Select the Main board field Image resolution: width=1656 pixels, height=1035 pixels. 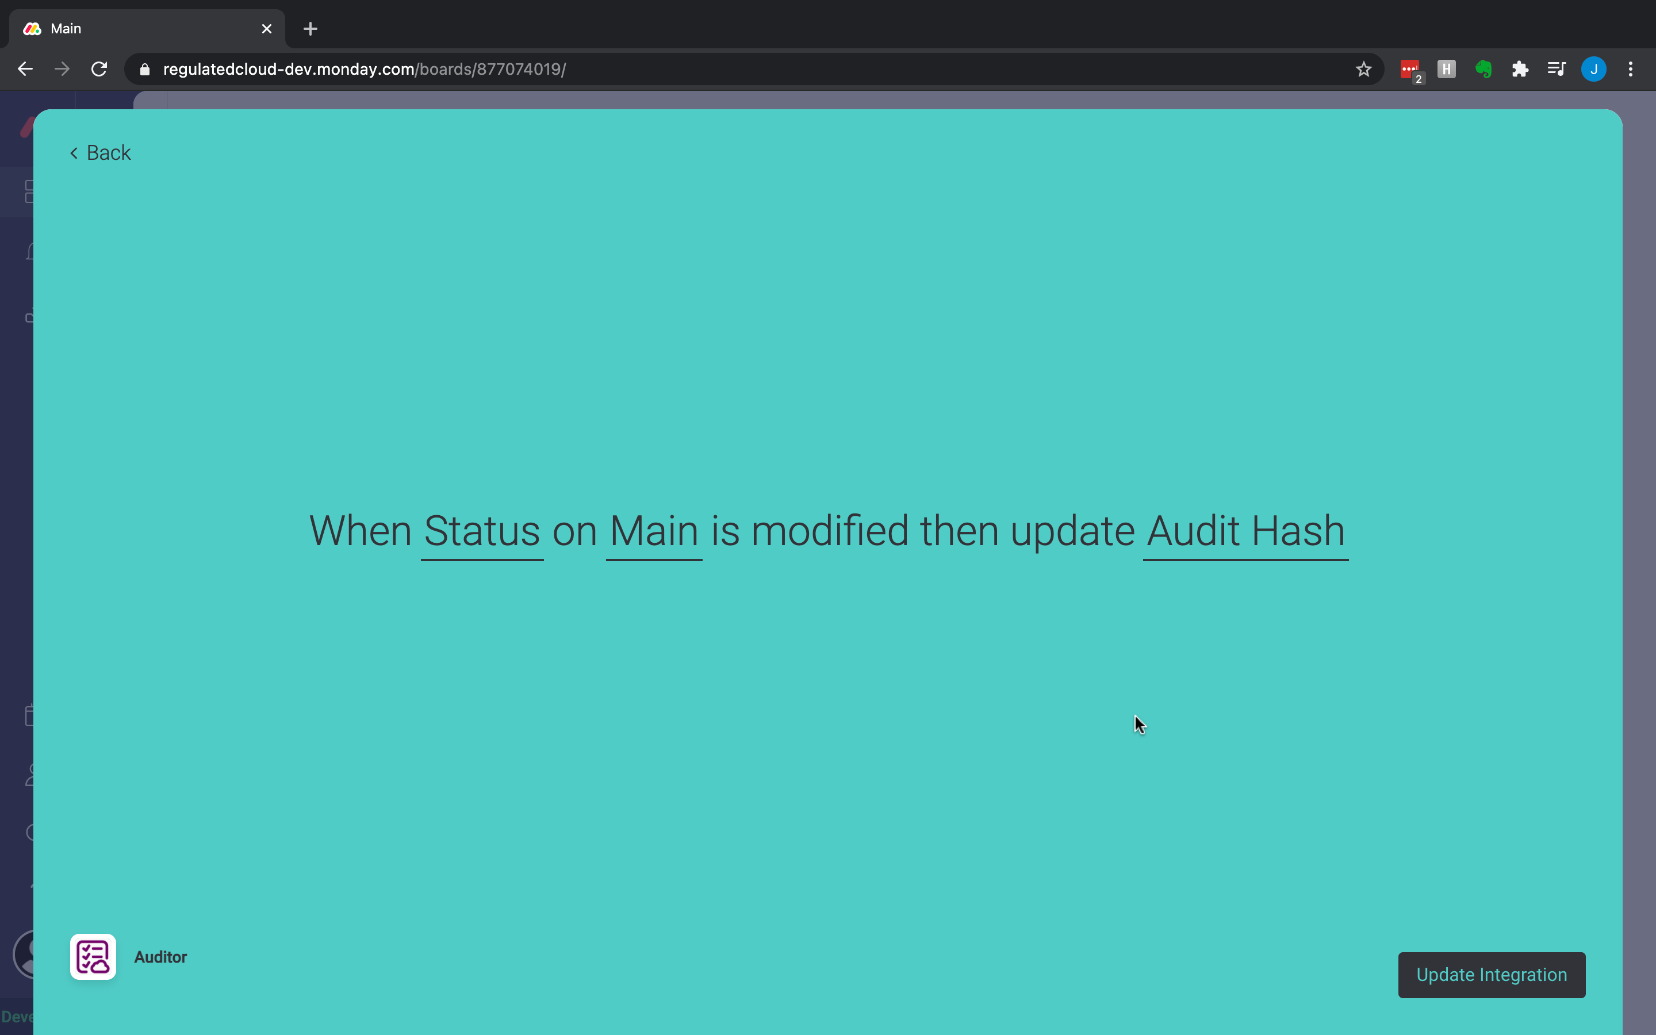[654, 531]
